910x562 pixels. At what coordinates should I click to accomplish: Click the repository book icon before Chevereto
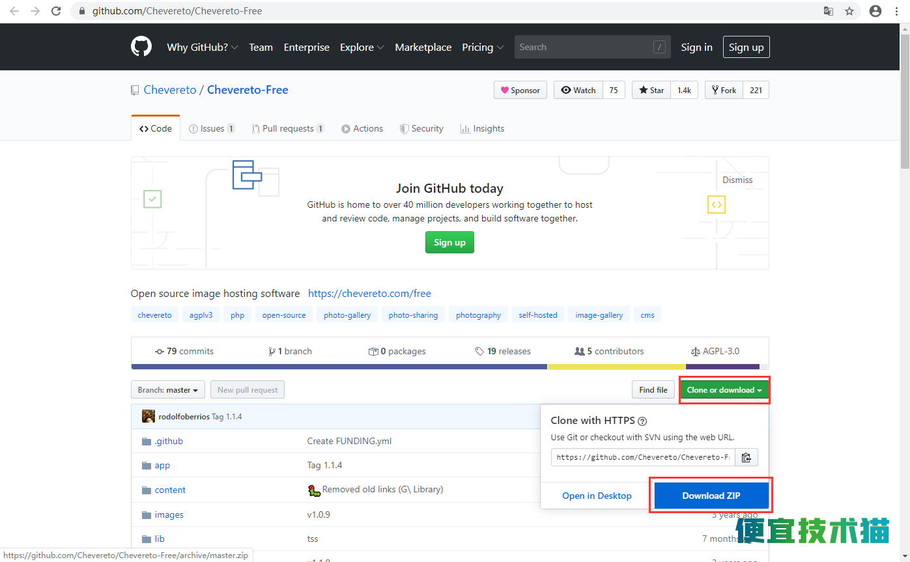135,91
